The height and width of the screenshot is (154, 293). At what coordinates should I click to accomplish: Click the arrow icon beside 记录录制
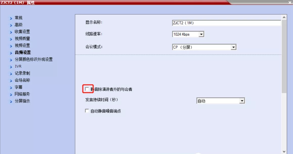pos(11,74)
